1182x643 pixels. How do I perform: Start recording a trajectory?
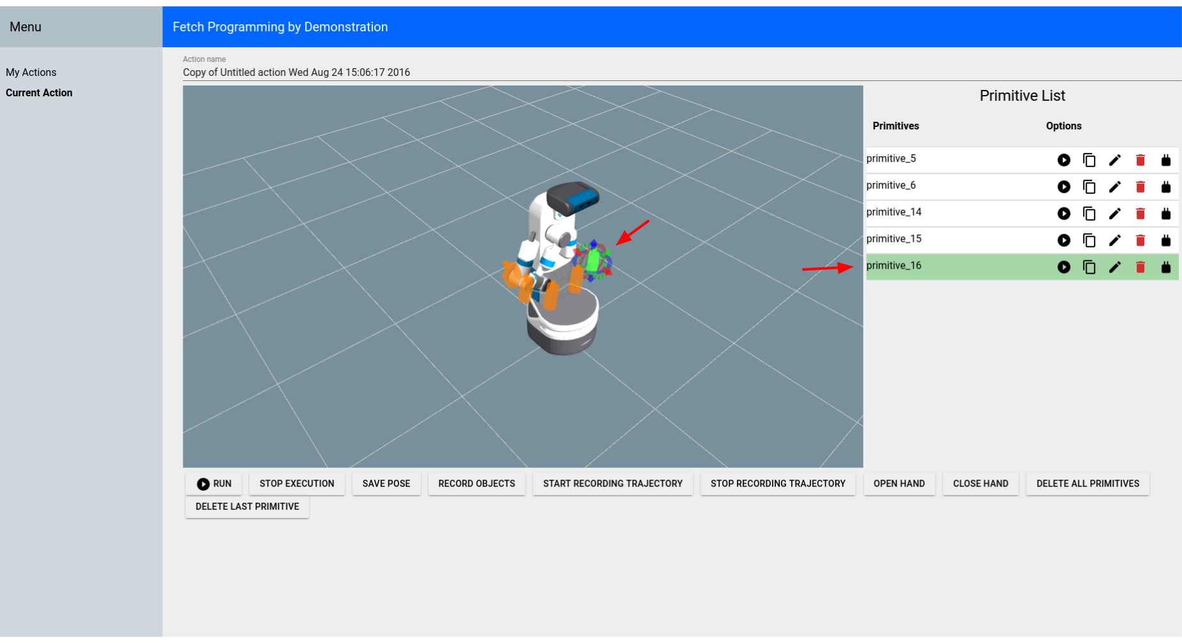(612, 484)
